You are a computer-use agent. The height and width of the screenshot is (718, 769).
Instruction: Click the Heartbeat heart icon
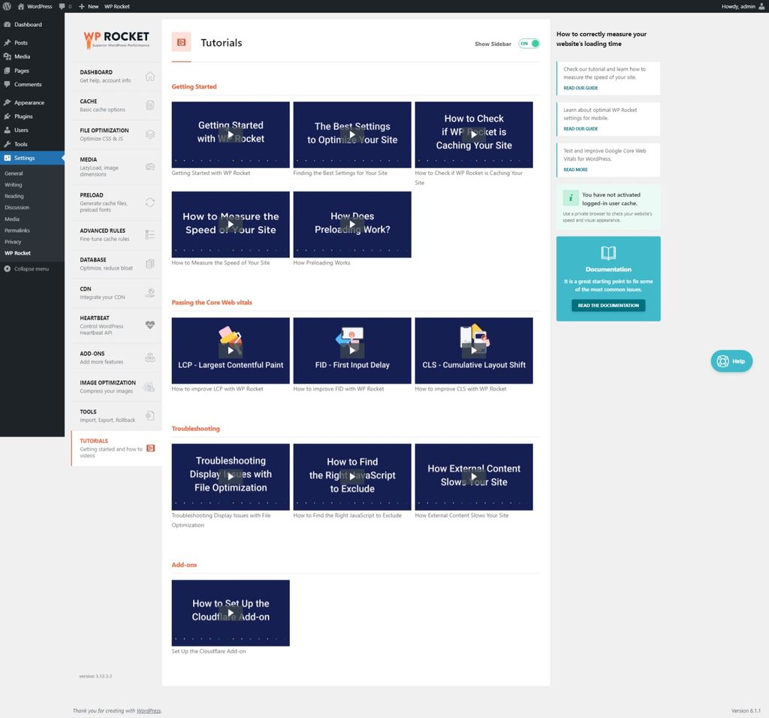(150, 324)
